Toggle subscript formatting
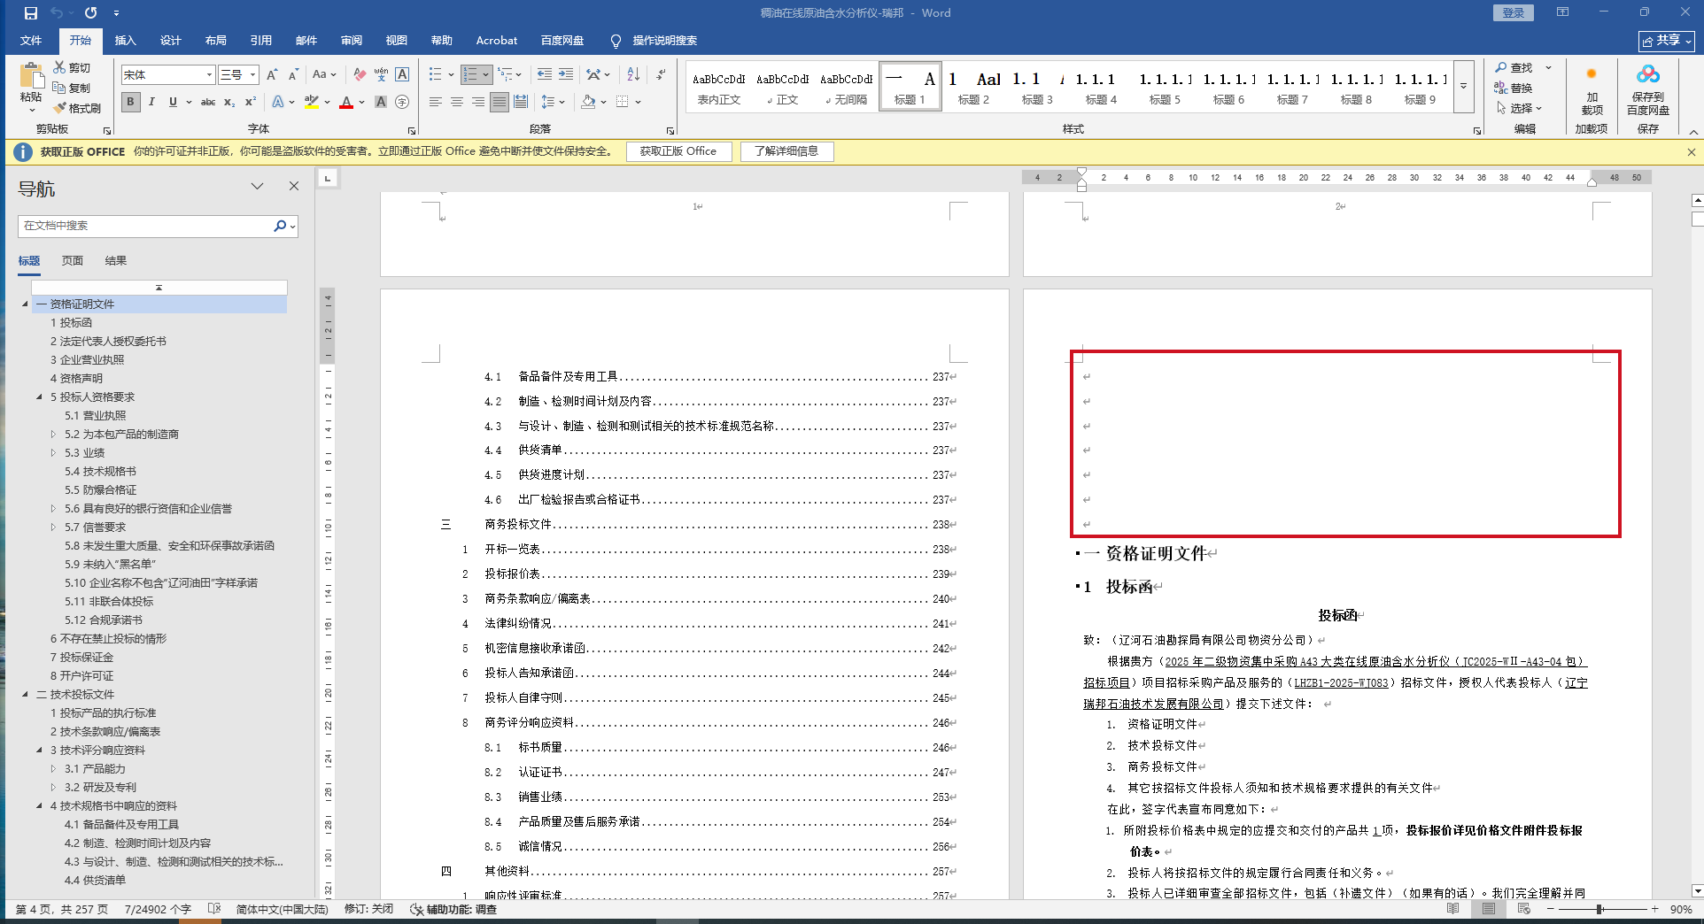The width and height of the screenshot is (1704, 924). (229, 103)
